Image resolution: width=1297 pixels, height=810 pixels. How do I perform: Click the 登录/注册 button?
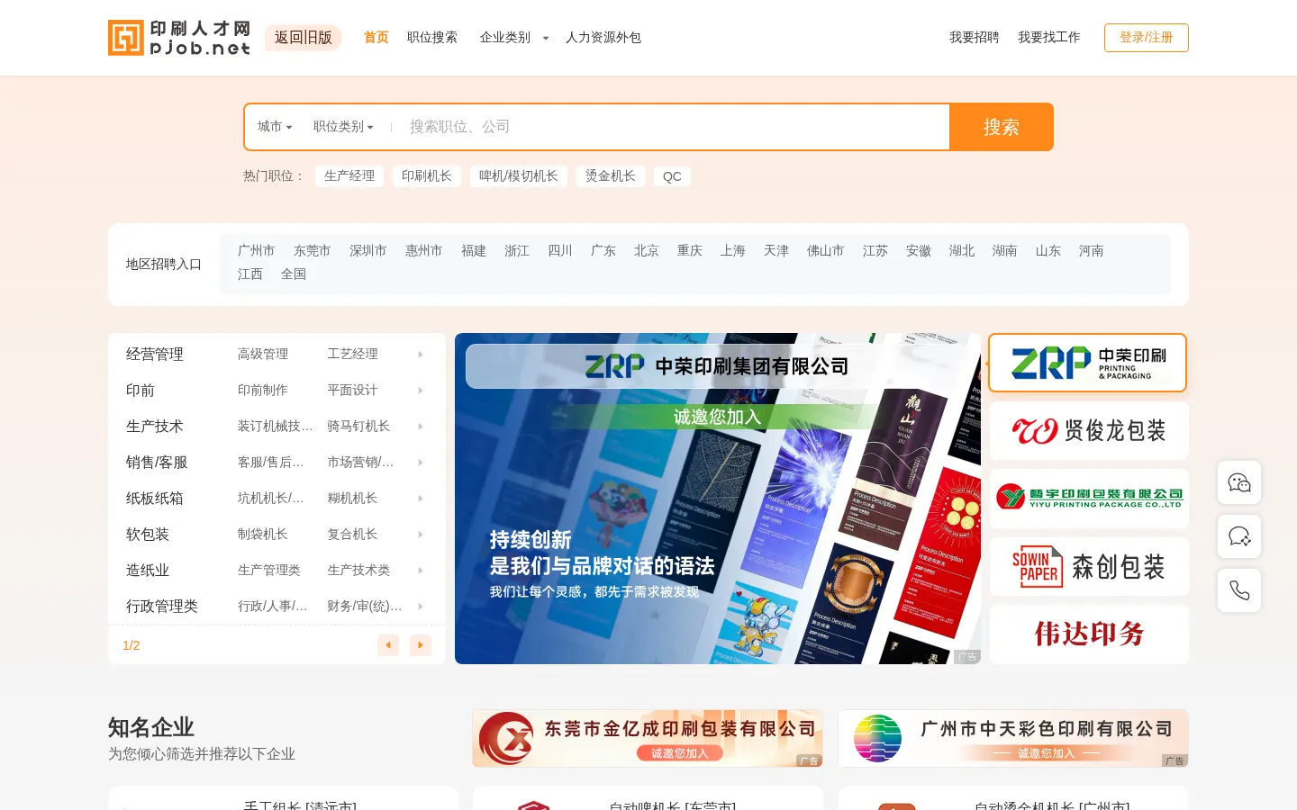pos(1146,38)
